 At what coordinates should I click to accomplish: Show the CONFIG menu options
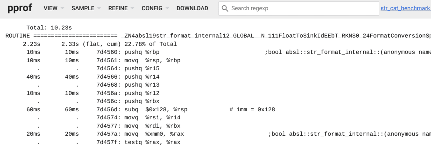(155, 8)
